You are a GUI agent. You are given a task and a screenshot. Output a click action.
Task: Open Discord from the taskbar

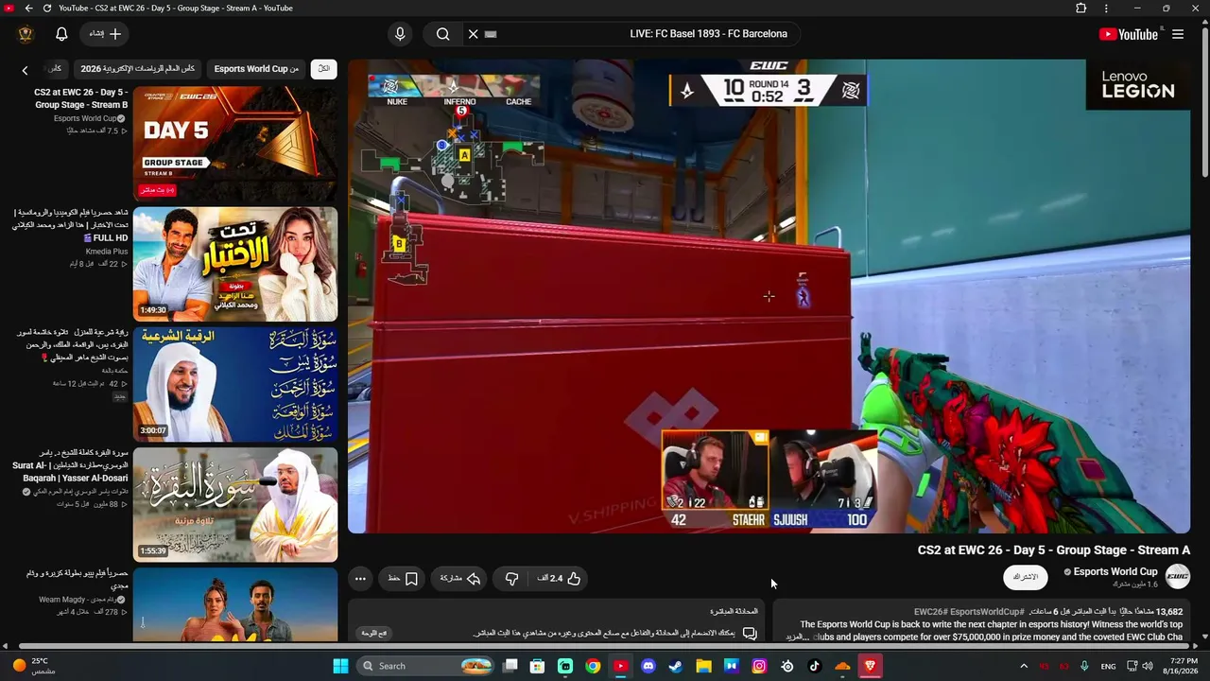tap(648, 666)
